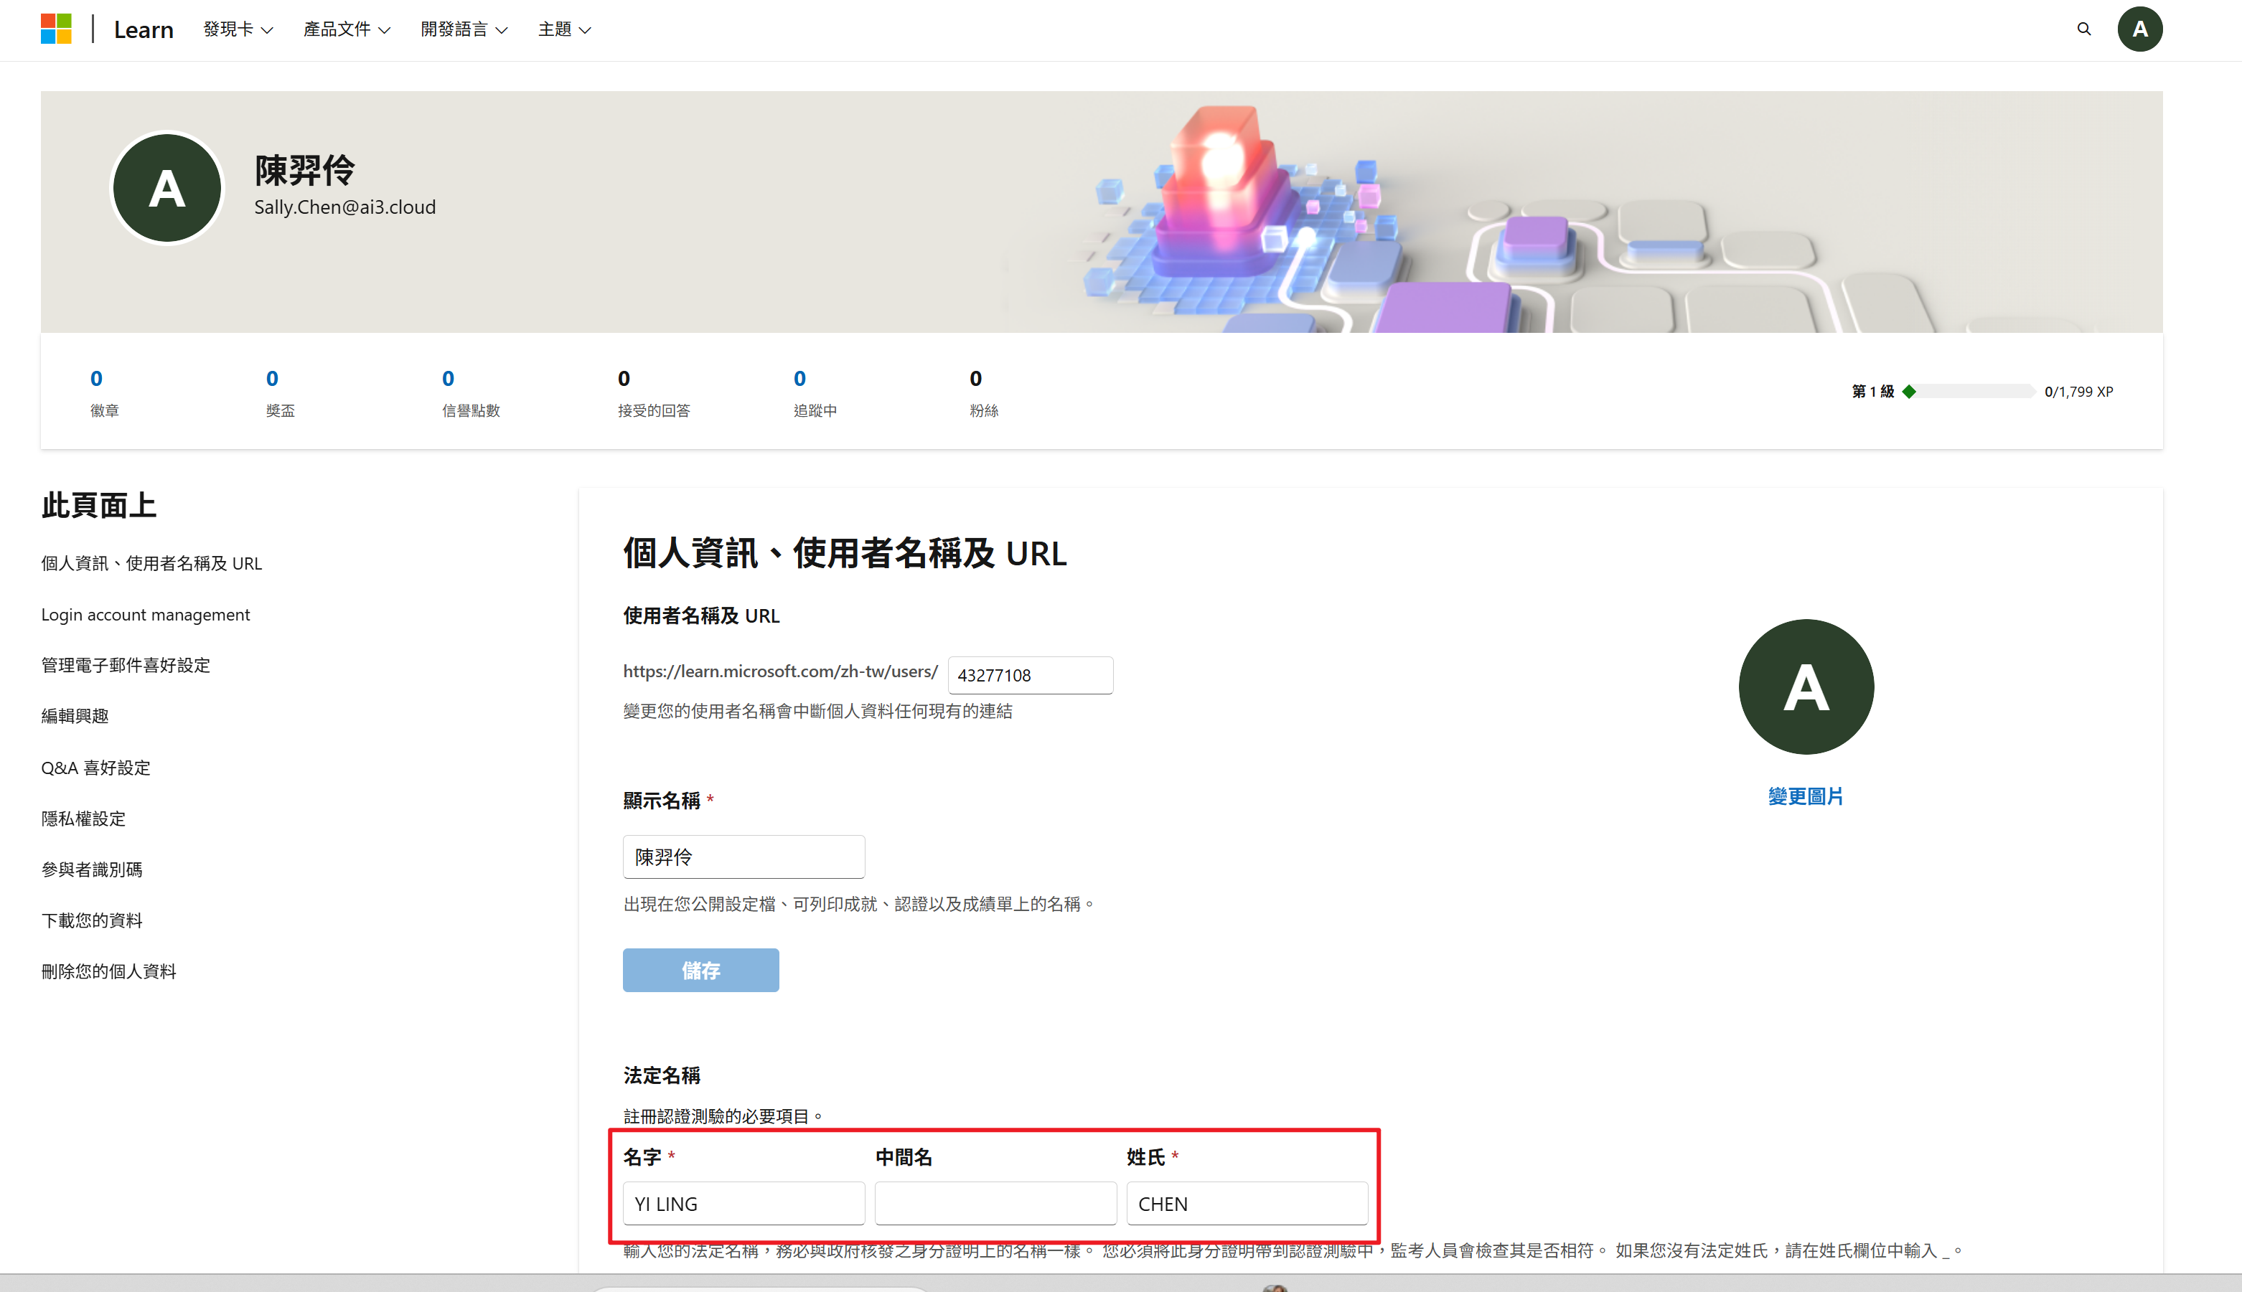Image resolution: width=2242 pixels, height=1292 pixels.
Task: Click the https://learn.microsoft.com/zh-tw/users/ URL text
Action: pyautogui.click(x=780, y=671)
